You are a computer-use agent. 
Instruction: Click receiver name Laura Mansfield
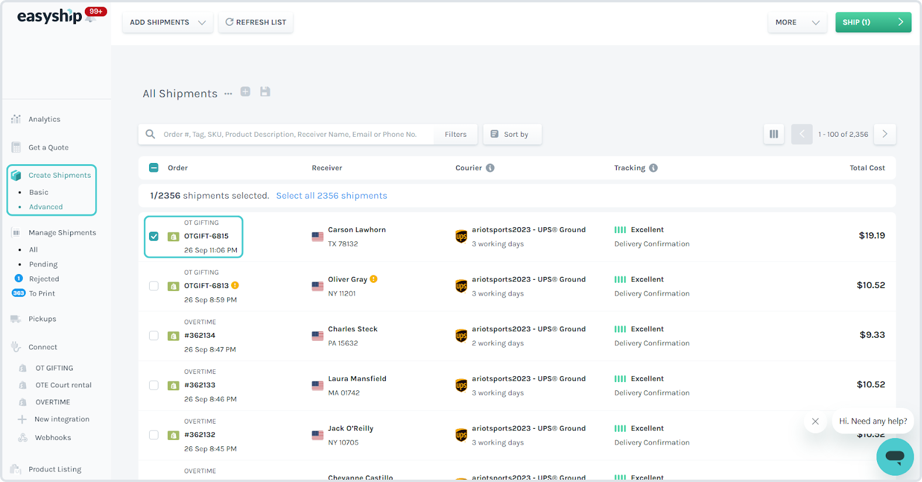357,379
